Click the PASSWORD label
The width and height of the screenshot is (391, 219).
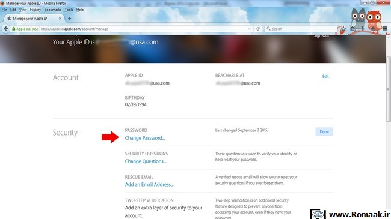(x=136, y=130)
